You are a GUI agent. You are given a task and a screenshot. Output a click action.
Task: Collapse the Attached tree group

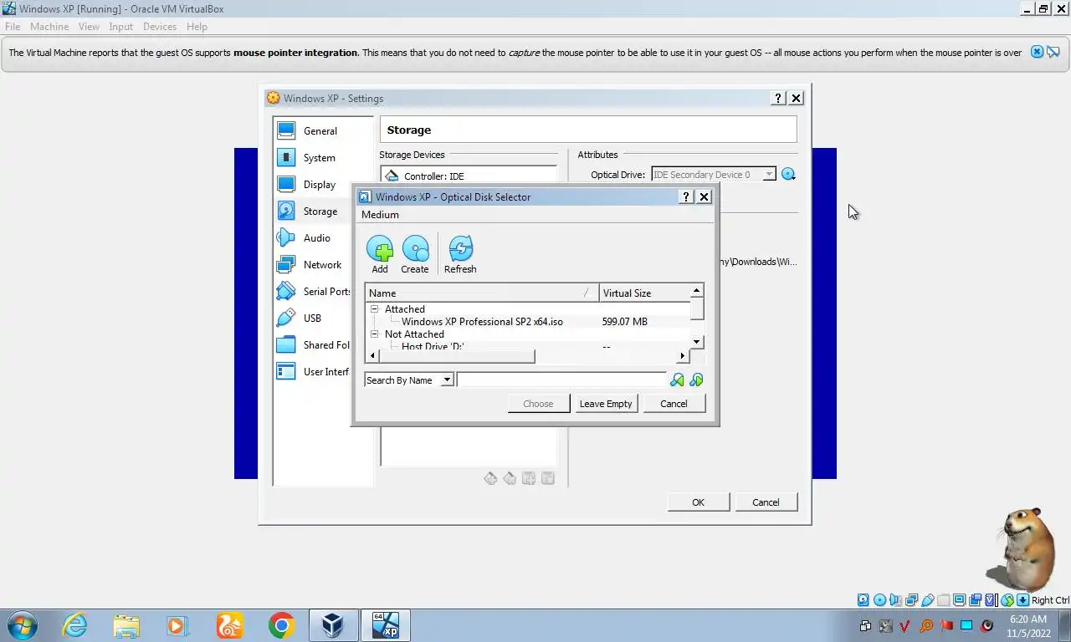pyautogui.click(x=375, y=309)
